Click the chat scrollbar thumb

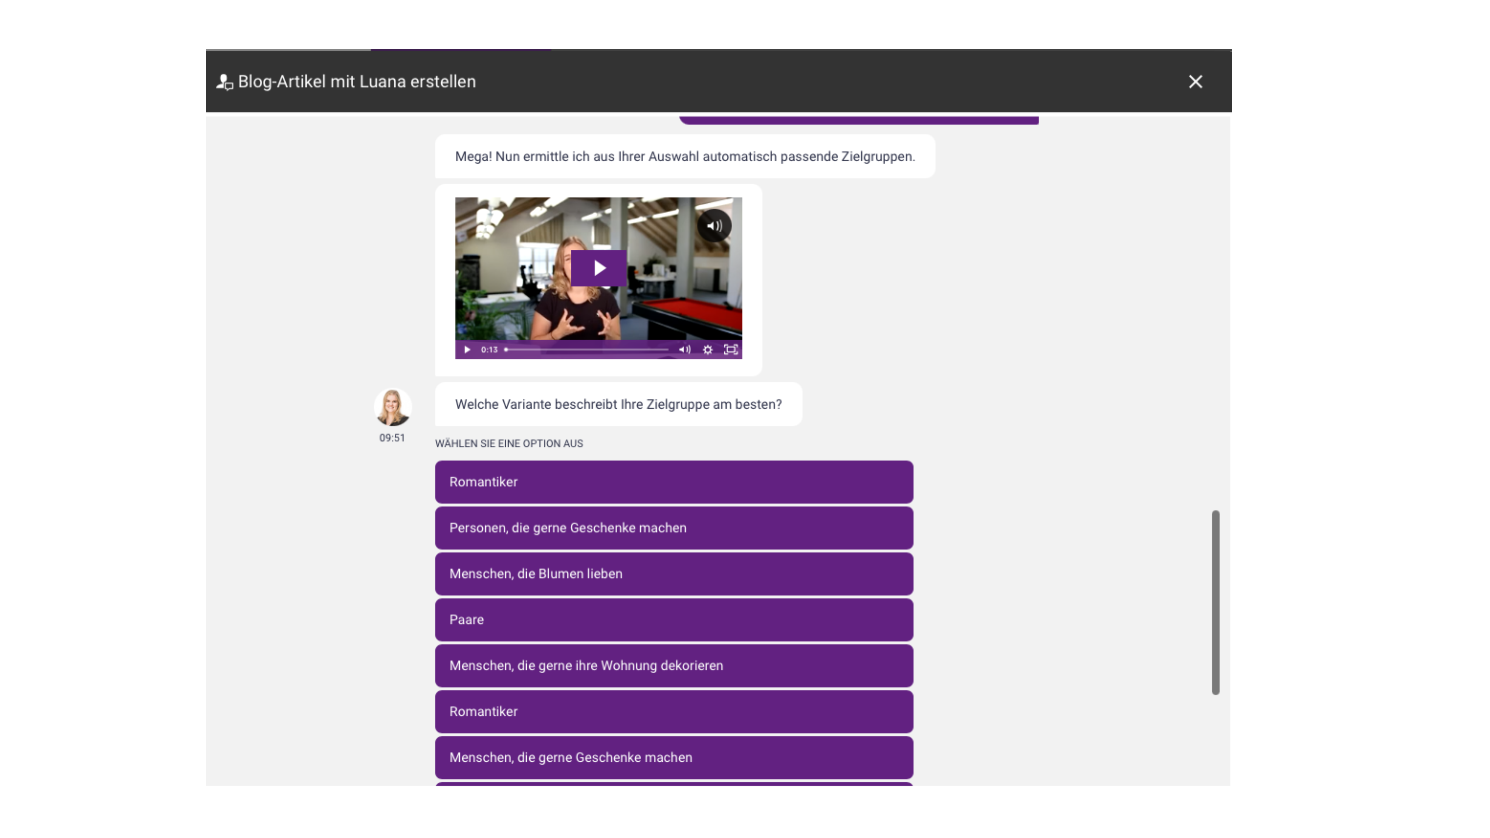pyautogui.click(x=1215, y=602)
